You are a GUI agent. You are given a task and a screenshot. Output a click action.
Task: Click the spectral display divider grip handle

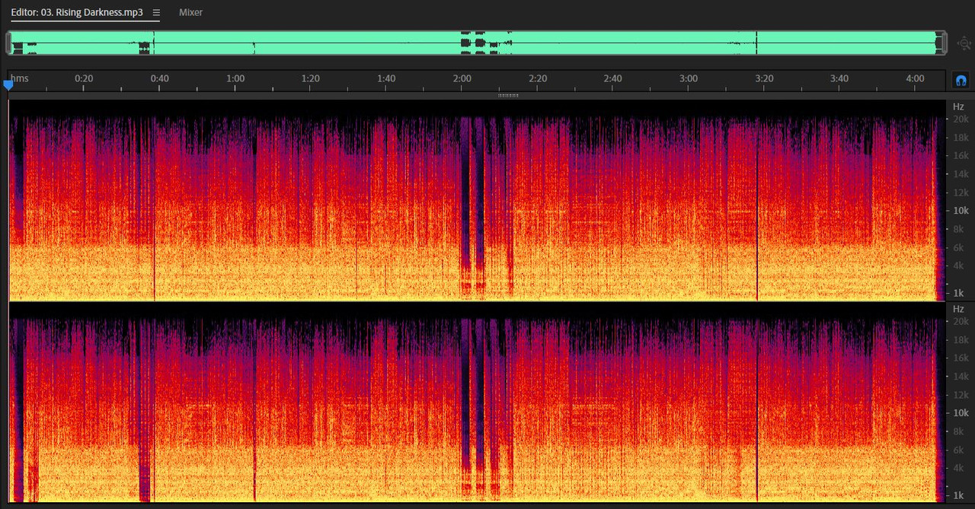click(x=508, y=96)
